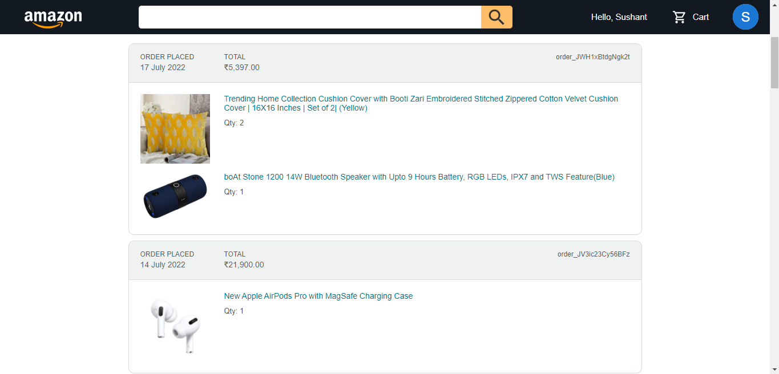Viewport: 779px width, 374px height.
Task: Click the ₹21,900.00 total amount
Action: coord(244,265)
